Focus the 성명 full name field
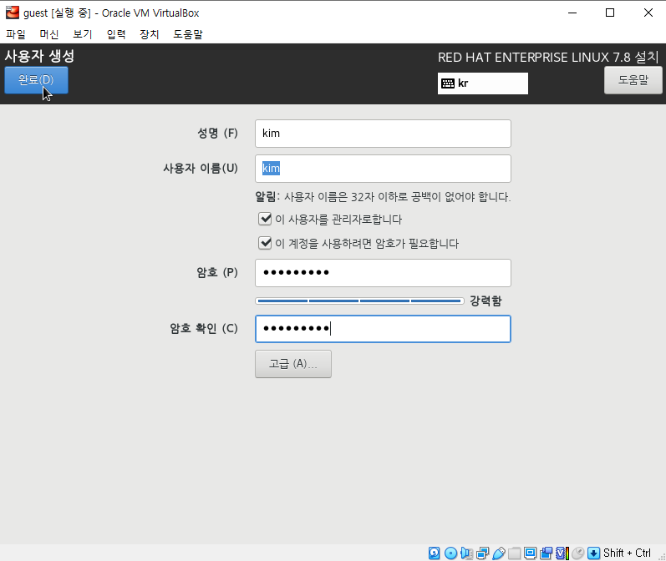Image resolution: width=666 pixels, height=561 pixels. (383, 134)
